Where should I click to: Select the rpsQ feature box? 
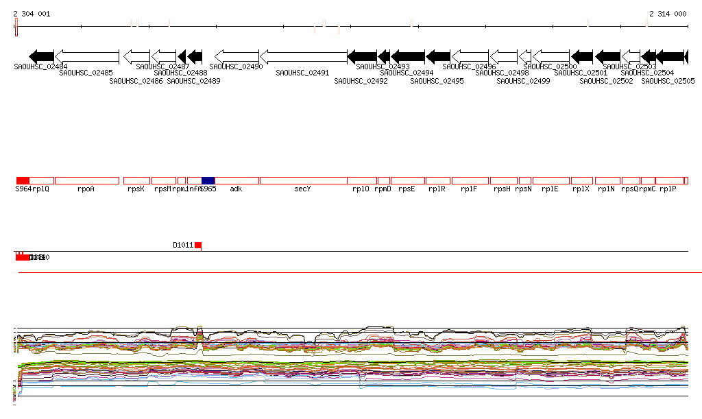[631, 180]
